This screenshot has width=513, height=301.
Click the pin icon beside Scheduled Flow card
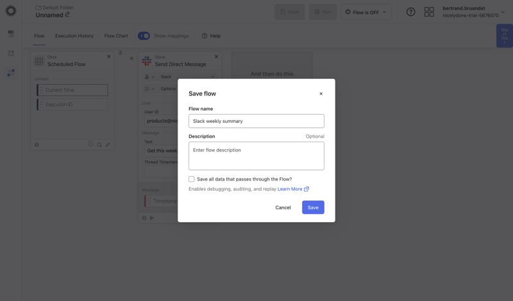tap(120, 53)
